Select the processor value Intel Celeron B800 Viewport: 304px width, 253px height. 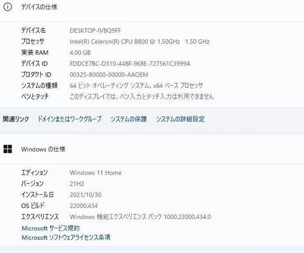pyautogui.click(x=140, y=42)
